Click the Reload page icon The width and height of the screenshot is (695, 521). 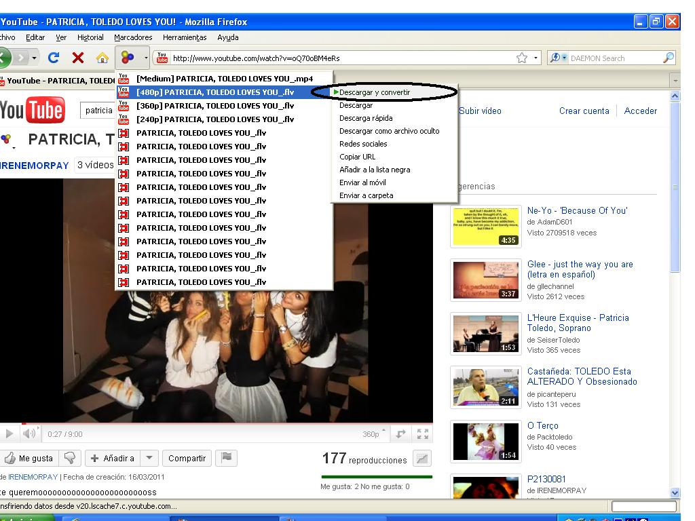click(54, 58)
